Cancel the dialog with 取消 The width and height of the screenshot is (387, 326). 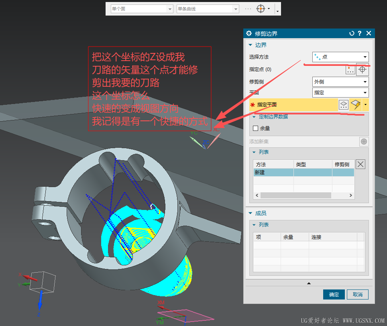[357, 294]
